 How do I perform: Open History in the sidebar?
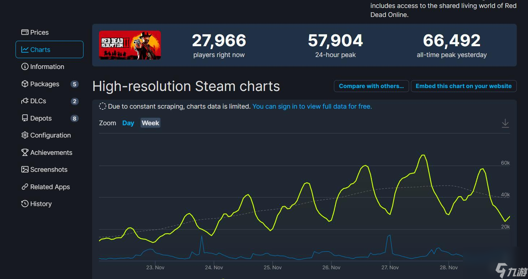pyautogui.click(x=50, y=204)
